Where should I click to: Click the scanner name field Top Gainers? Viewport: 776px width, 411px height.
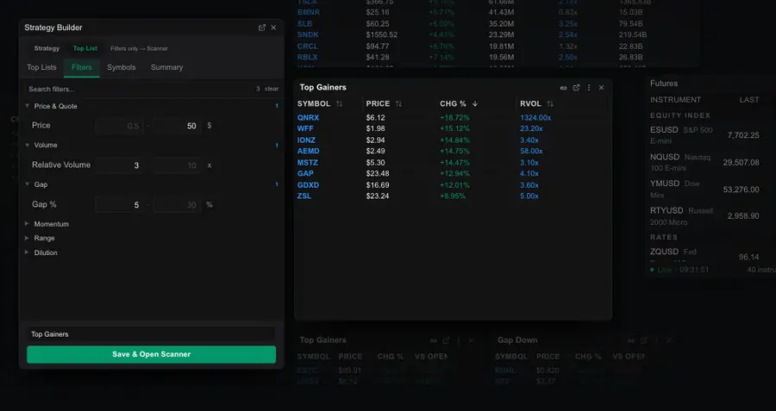coord(151,334)
